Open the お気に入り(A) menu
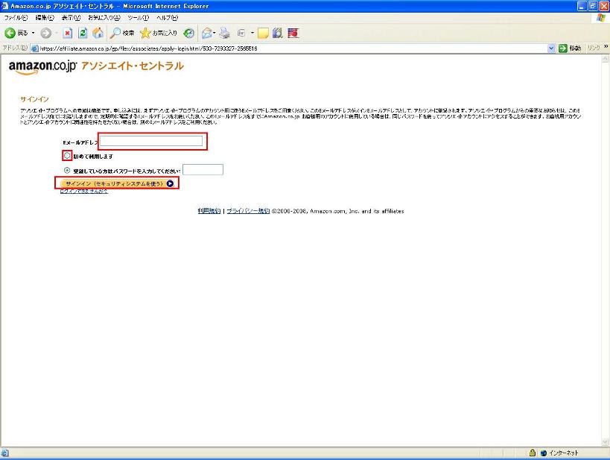The image size is (610, 460). [104, 18]
